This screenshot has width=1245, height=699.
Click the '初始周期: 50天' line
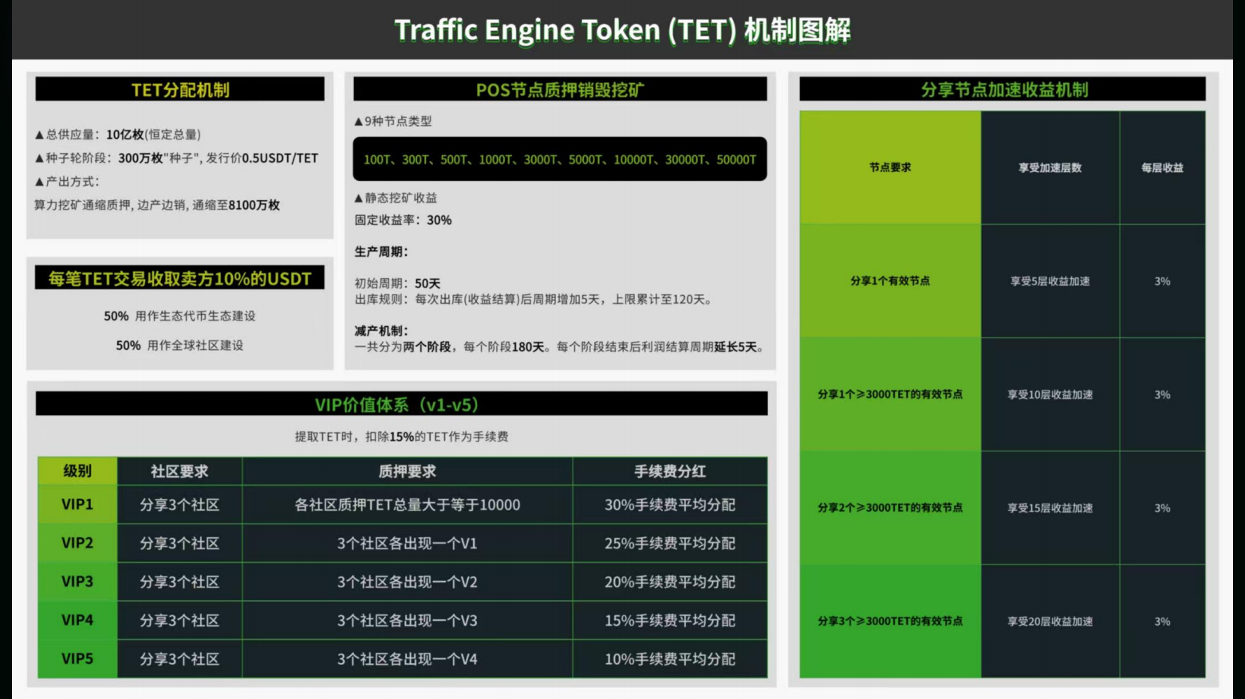click(397, 283)
